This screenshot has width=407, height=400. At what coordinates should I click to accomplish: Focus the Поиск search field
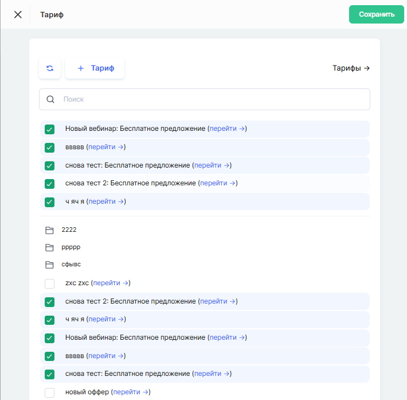coord(205,99)
